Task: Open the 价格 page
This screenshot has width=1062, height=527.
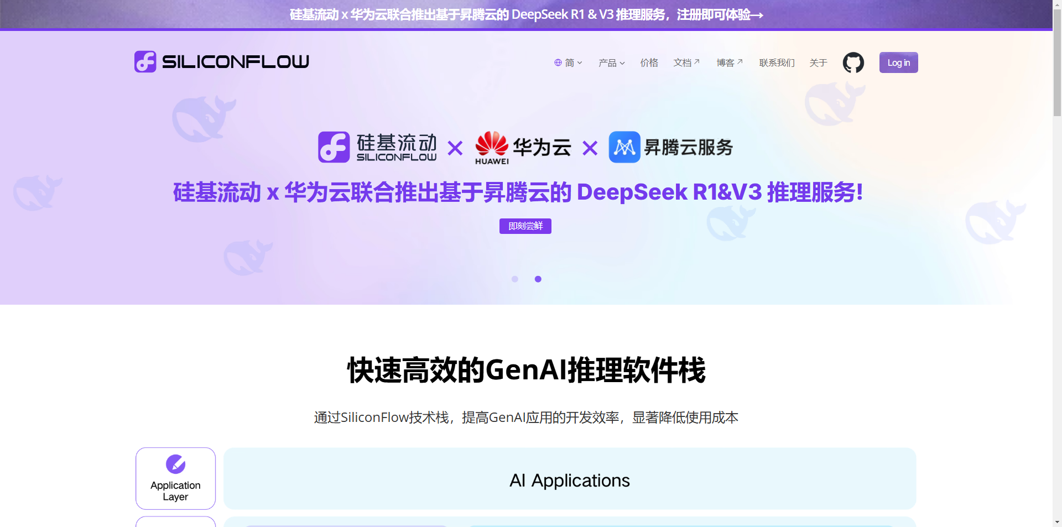Action: (649, 62)
